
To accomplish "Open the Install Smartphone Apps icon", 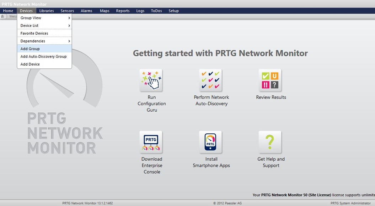I will [210, 142].
